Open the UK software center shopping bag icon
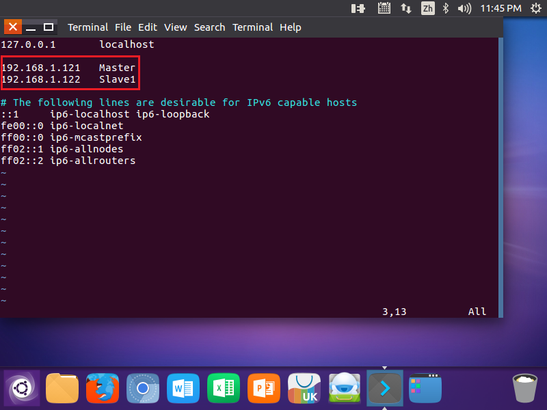 click(304, 388)
